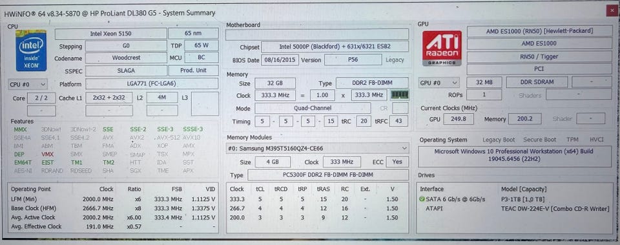Image resolution: width=620 pixels, height=245 pixels.
Task: Click the GPU Memory clock value 200.2
Action: pyautogui.click(x=524, y=119)
